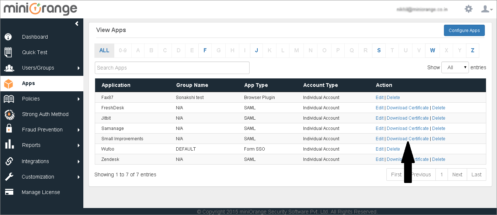Click the orange Apps cube icon
497x215 pixels.
click(8, 84)
